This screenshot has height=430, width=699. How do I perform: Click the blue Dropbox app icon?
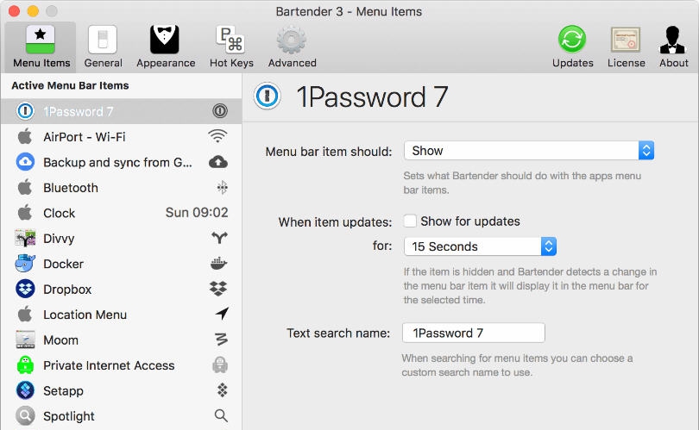25,289
